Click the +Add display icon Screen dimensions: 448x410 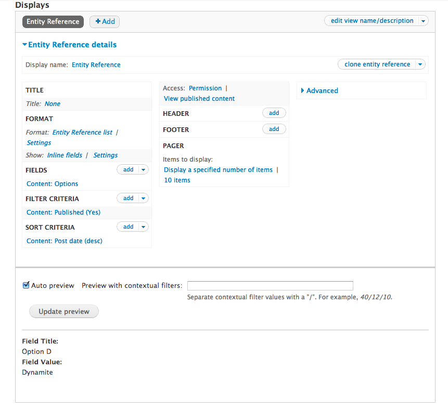(104, 21)
